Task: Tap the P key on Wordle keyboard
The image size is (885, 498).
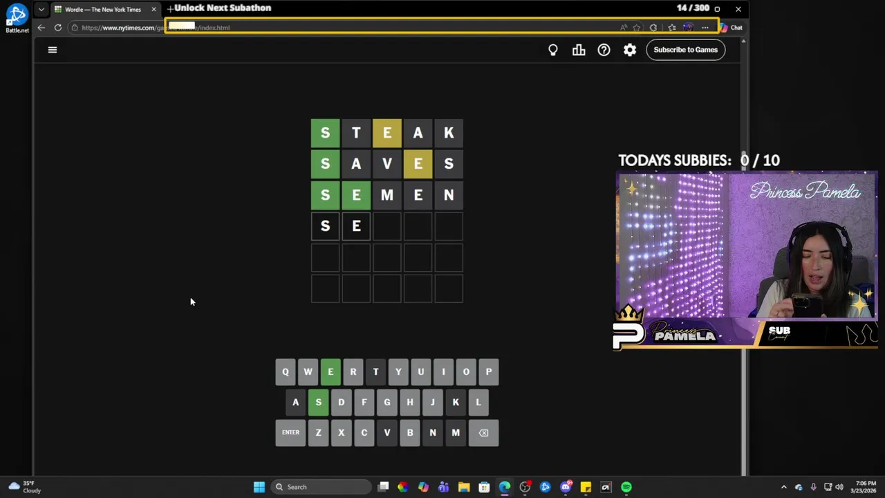Action: (489, 372)
